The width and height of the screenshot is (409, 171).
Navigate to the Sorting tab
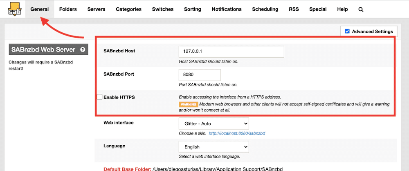pyautogui.click(x=192, y=9)
